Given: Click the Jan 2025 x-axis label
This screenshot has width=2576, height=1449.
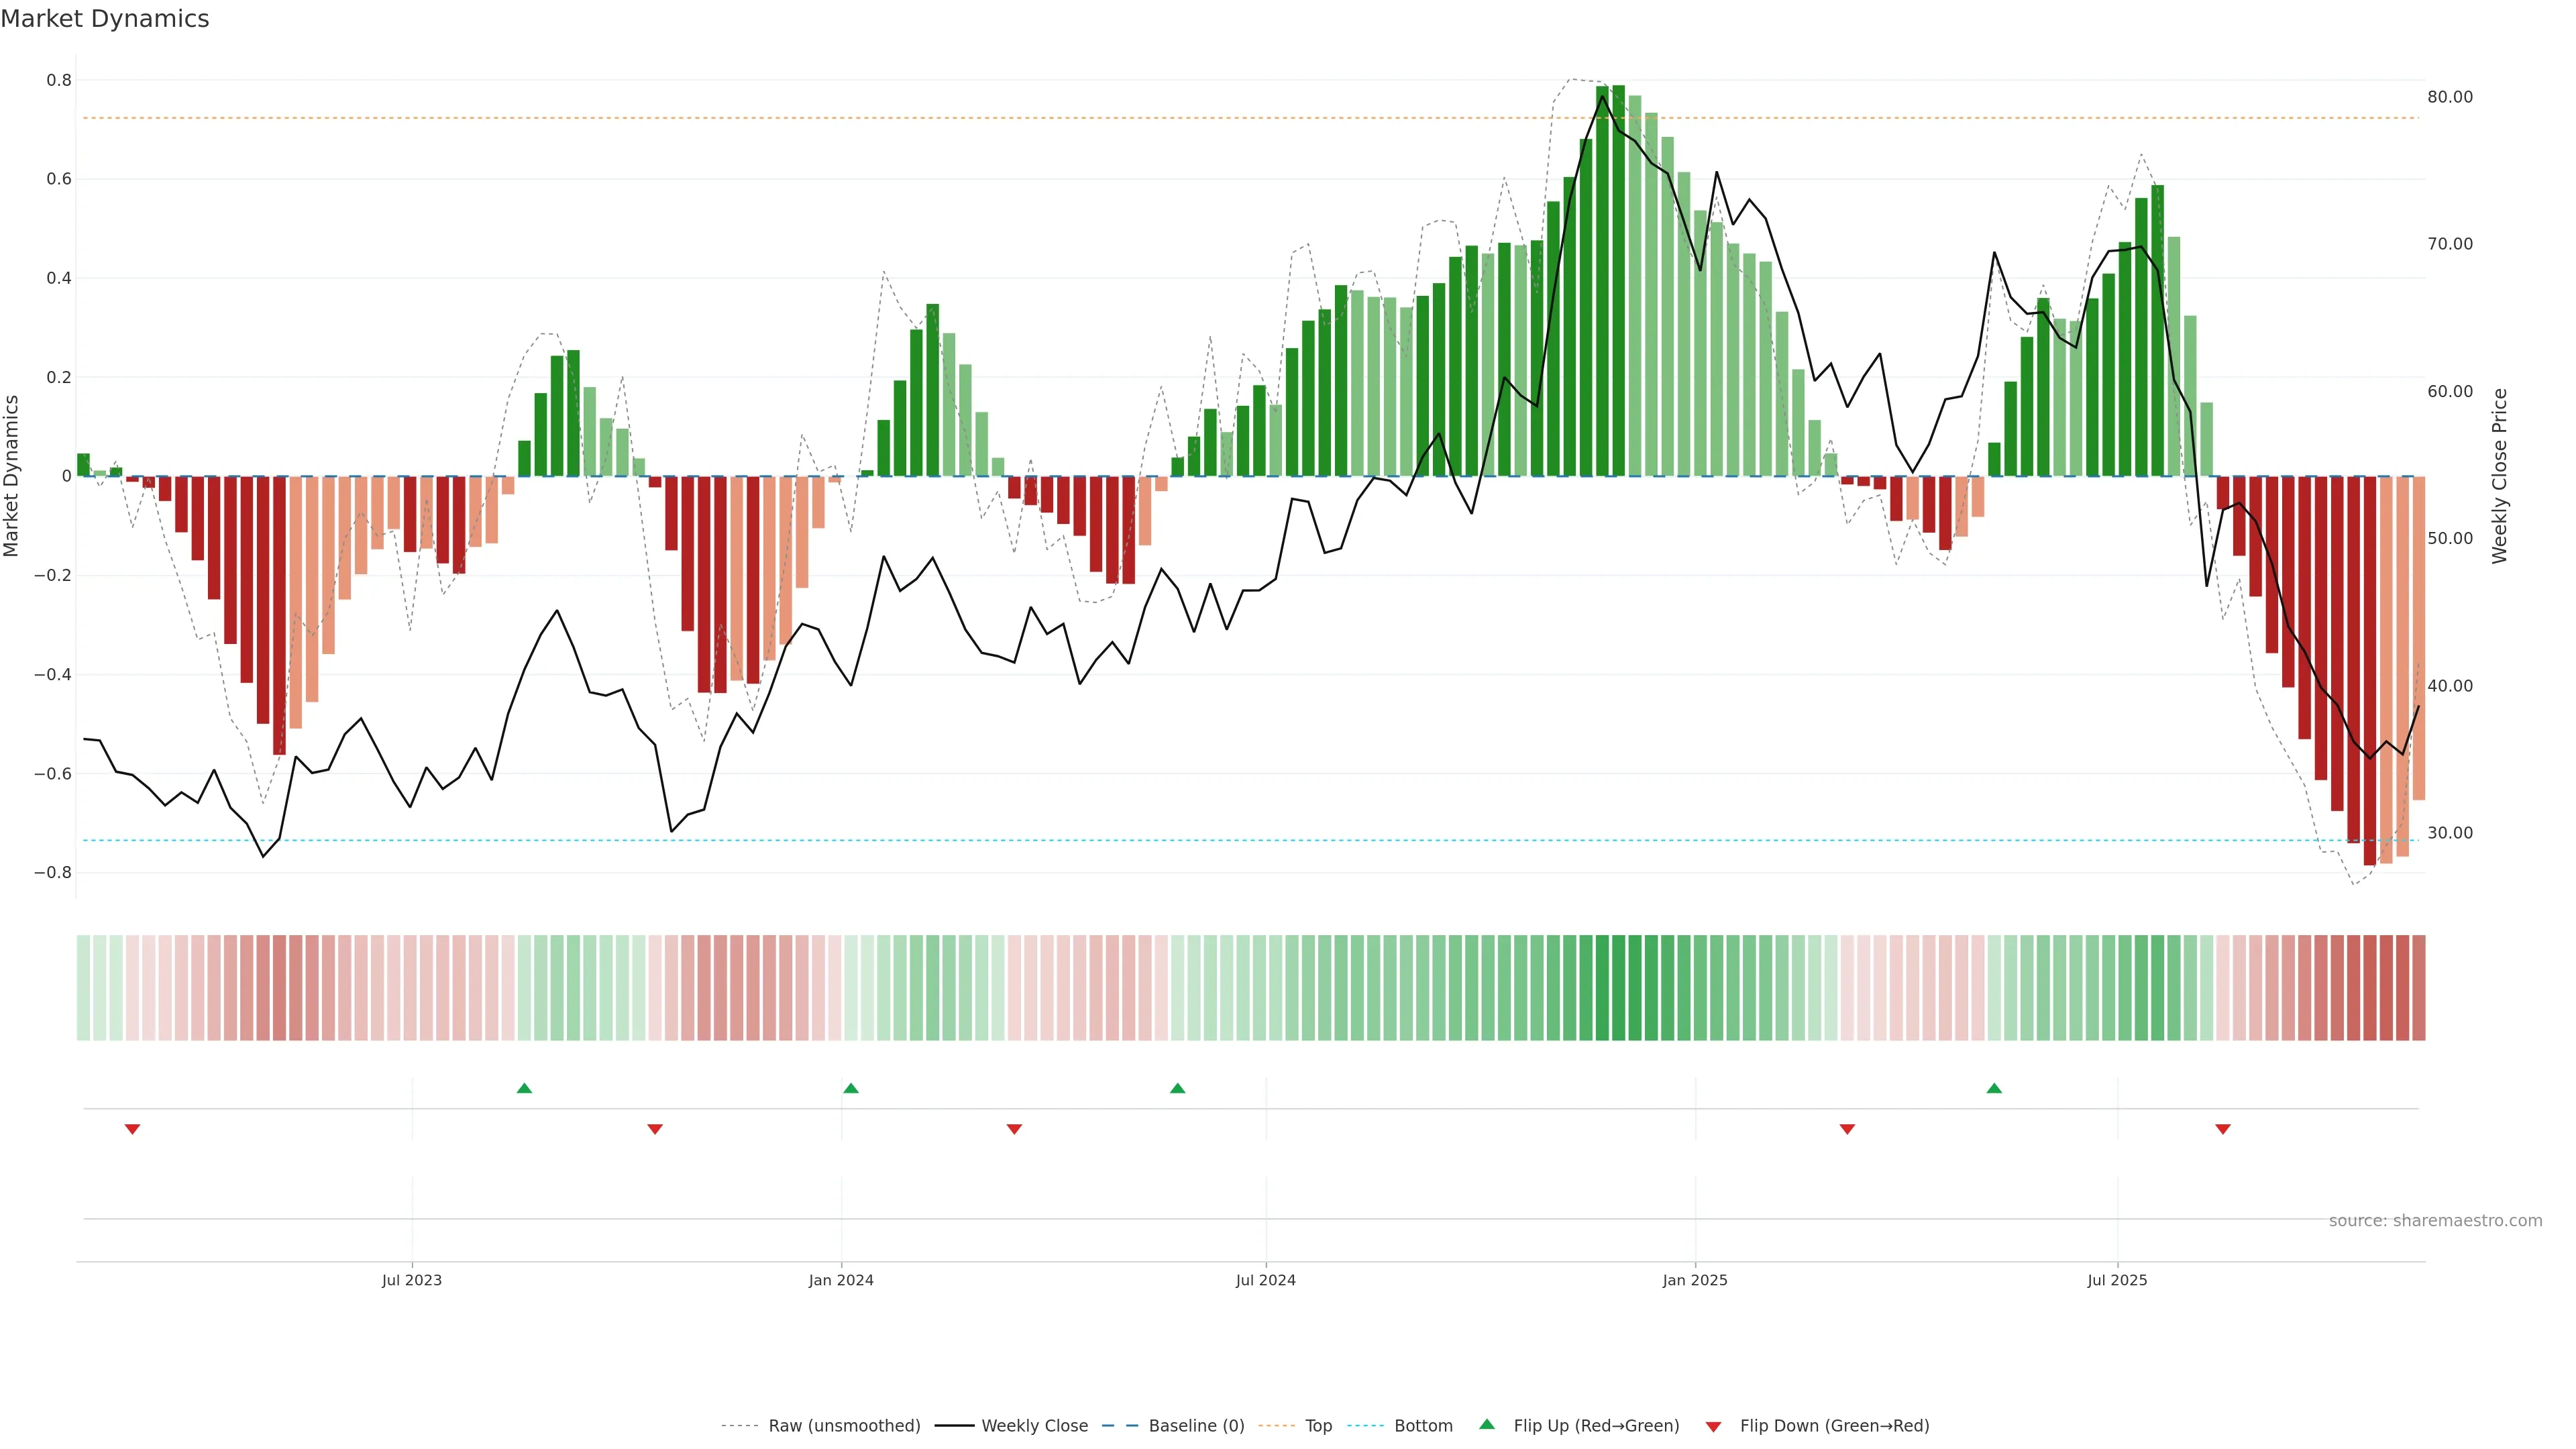Looking at the screenshot, I should coord(1695,1280).
